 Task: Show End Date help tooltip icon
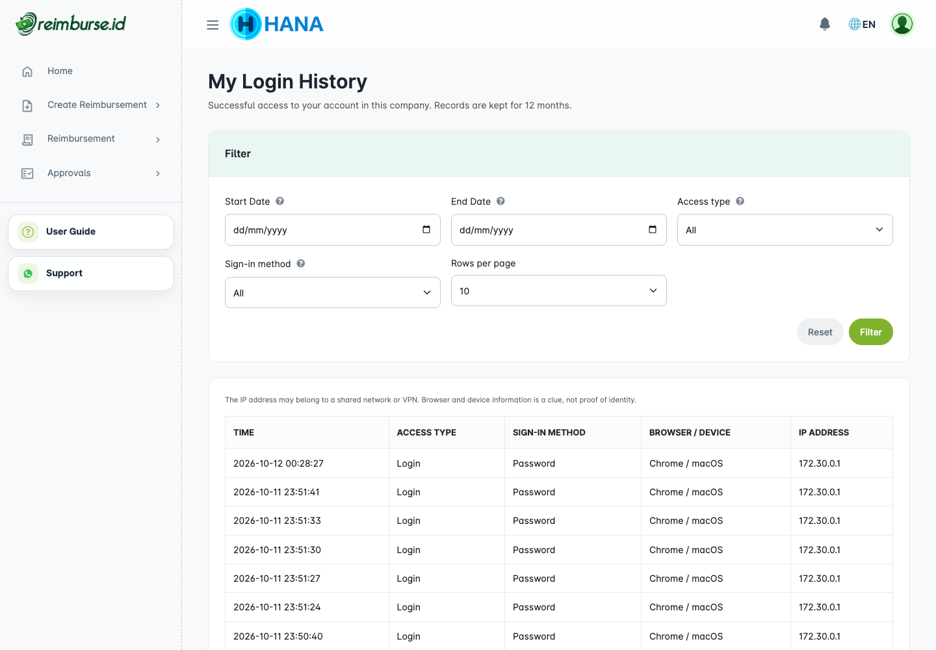click(500, 201)
